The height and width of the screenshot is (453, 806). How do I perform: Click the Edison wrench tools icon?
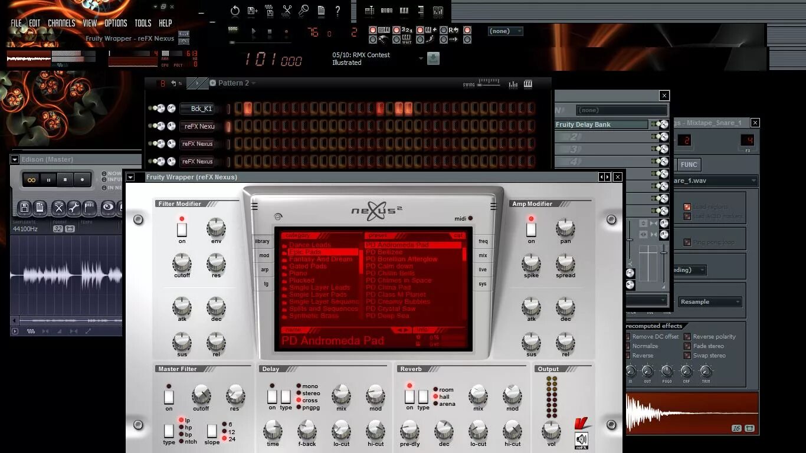pos(74,207)
